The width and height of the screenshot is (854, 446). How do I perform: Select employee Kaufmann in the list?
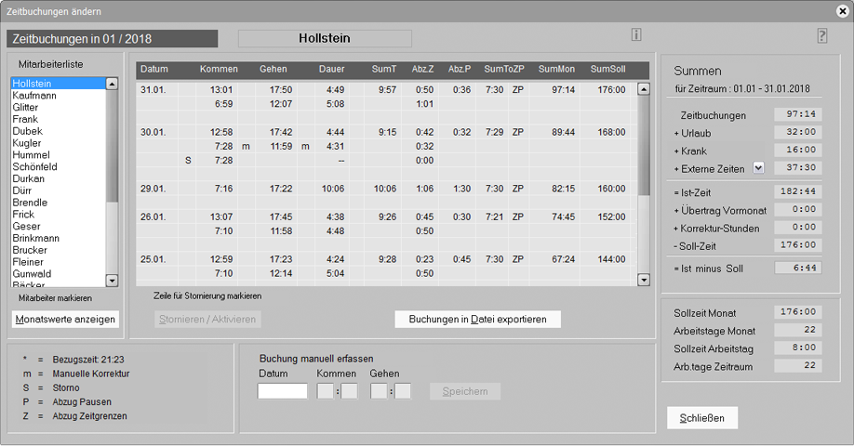coord(58,95)
